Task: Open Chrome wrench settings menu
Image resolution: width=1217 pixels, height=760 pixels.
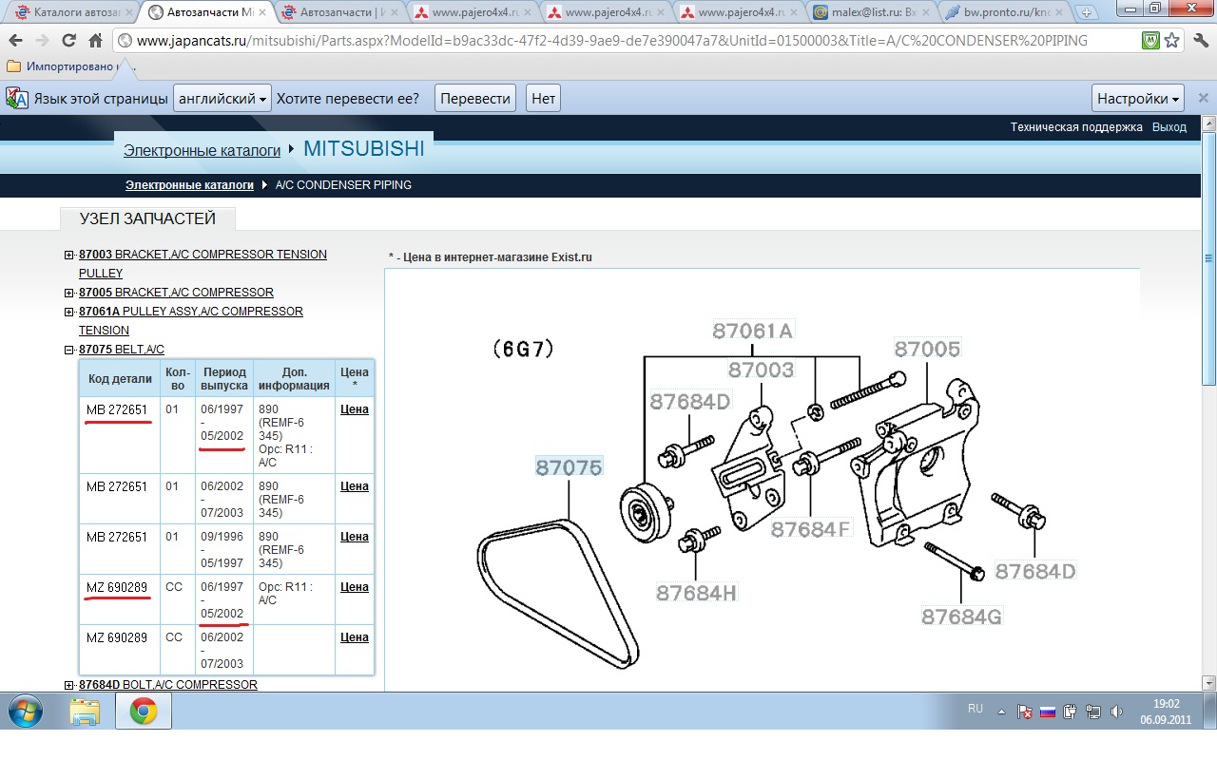Action: tap(1199, 41)
